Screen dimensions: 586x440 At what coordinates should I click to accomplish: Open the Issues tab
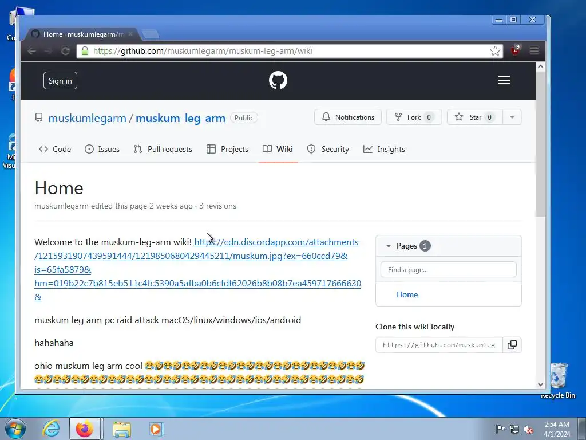coord(102,149)
